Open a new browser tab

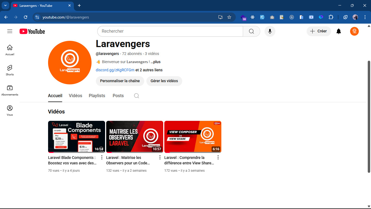point(79,5)
